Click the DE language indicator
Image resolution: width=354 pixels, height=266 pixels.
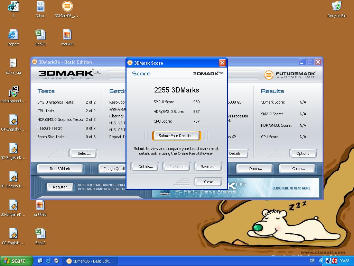point(312,261)
